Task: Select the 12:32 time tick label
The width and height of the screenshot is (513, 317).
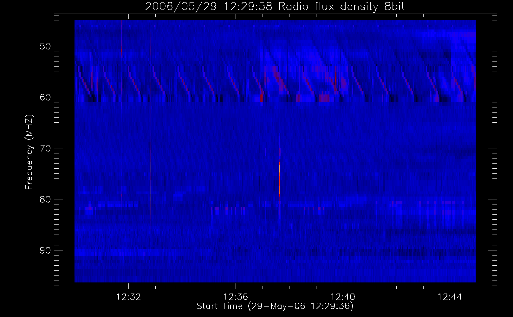Action: [128, 297]
